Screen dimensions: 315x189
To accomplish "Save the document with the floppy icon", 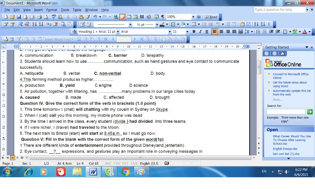I will [19, 17].
